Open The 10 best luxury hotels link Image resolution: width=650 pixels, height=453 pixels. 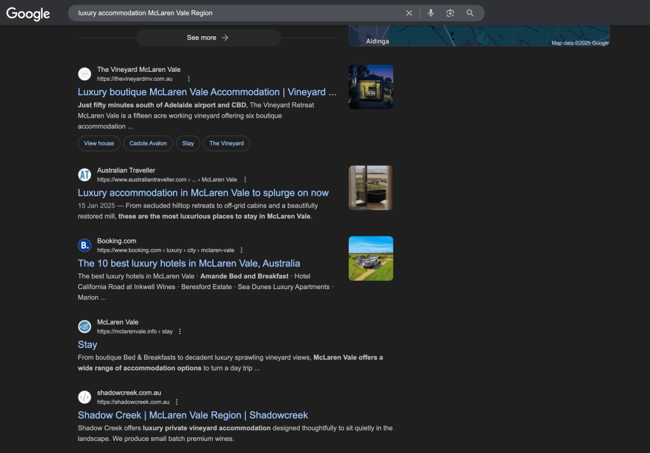(x=189, y=263)
